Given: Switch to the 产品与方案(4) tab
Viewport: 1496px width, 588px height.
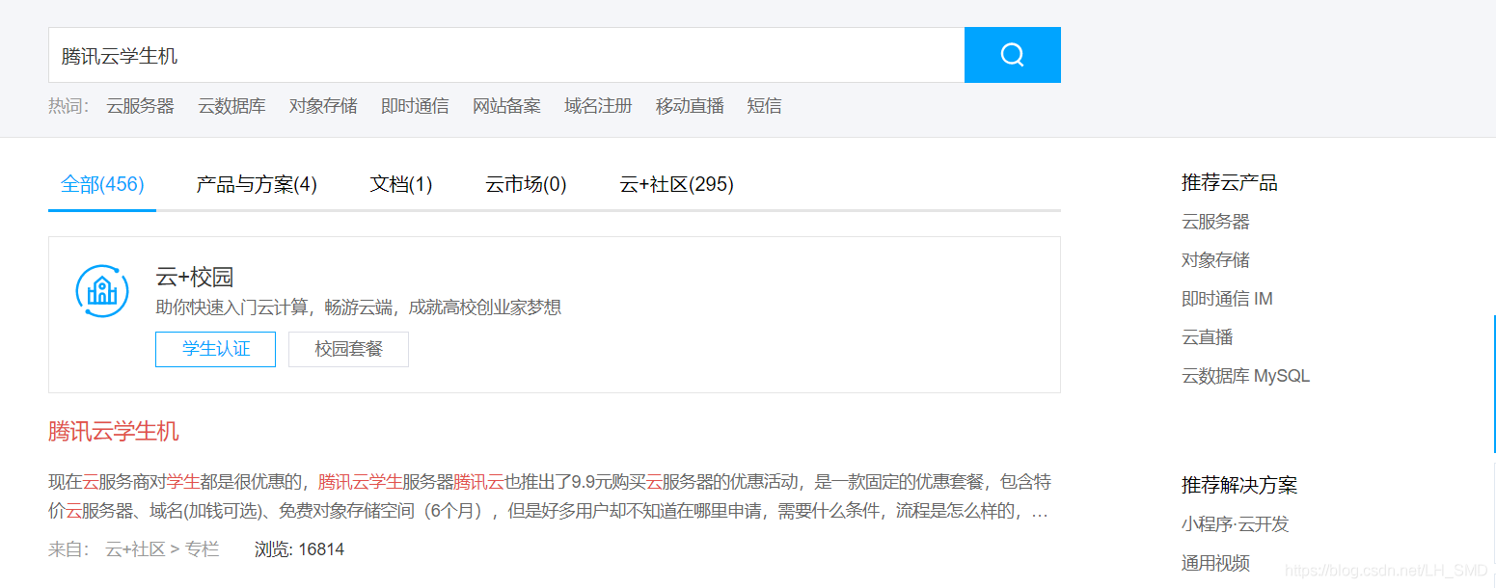Looking at the screenshot, I should (x=256, y=184).
